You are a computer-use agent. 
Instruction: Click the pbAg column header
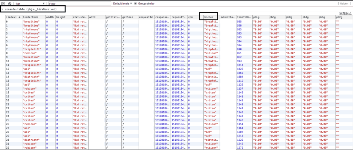tap(310, 17)
